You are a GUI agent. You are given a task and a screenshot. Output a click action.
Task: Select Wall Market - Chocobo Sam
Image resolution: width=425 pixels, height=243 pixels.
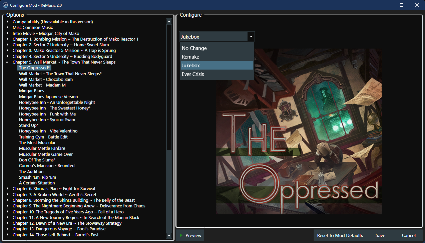pyautogui.click(x=46, y=79)
